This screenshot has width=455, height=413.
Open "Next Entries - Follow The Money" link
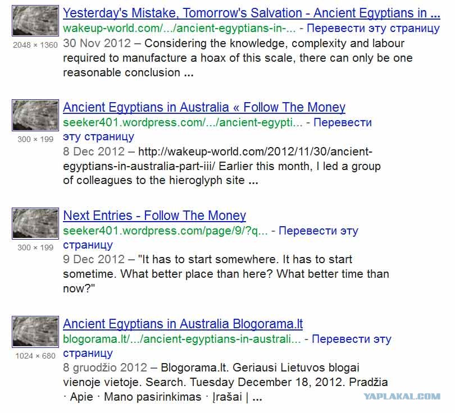154,215
